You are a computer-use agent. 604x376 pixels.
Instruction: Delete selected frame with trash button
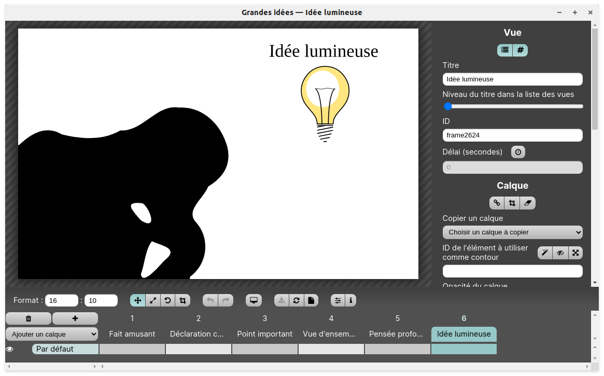29,318
